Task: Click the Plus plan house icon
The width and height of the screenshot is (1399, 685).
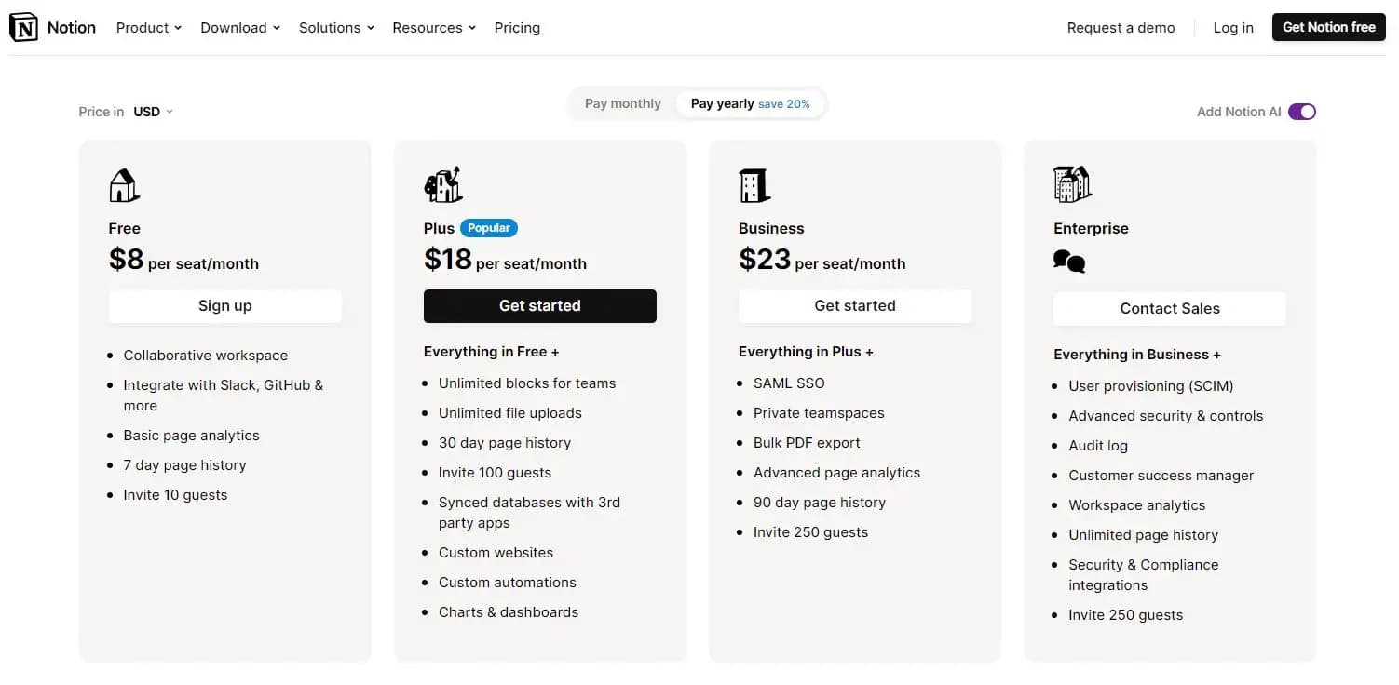Action: click(443, 184)
